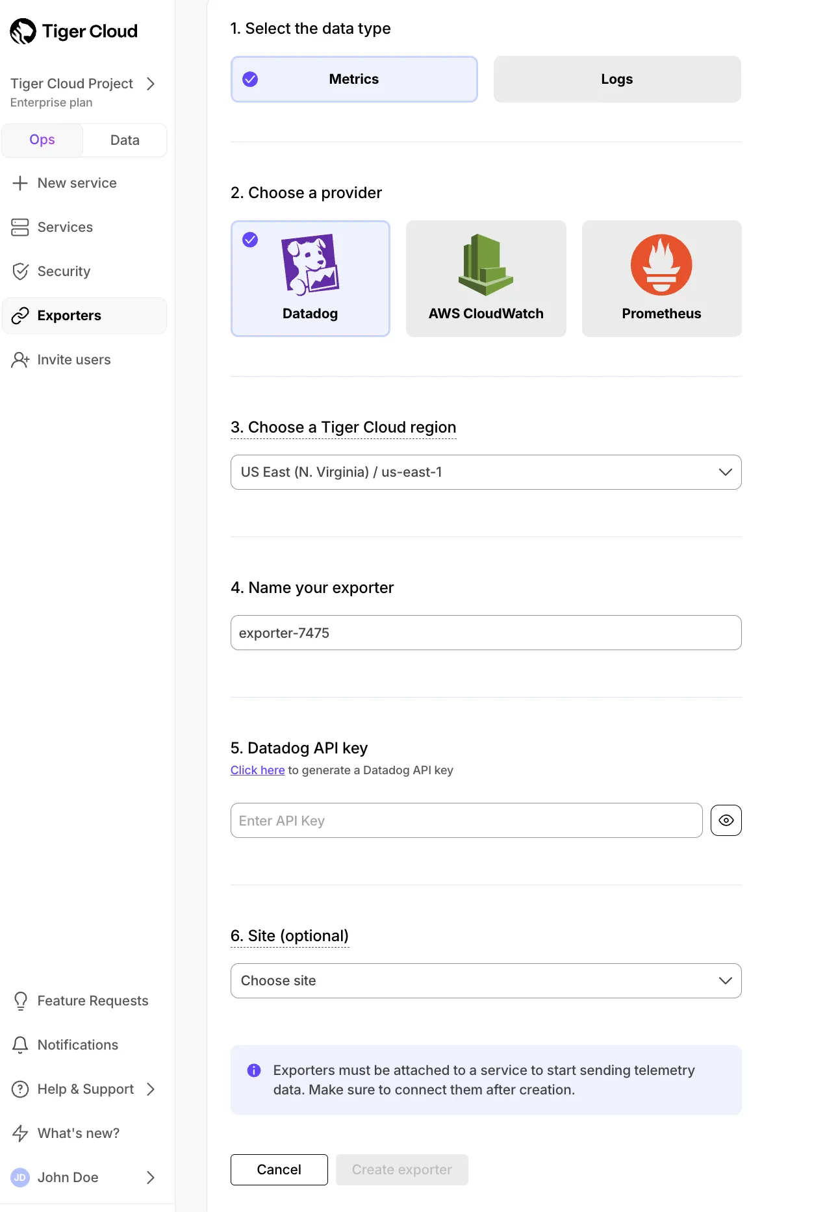
Task: Click the Enter API Key field
Action: [x=466, y=820]
